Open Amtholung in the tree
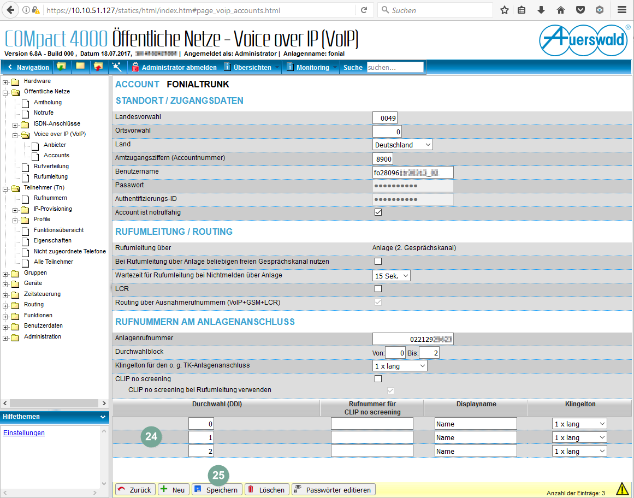This screenshot has width=634, height=498. (48, 102)
